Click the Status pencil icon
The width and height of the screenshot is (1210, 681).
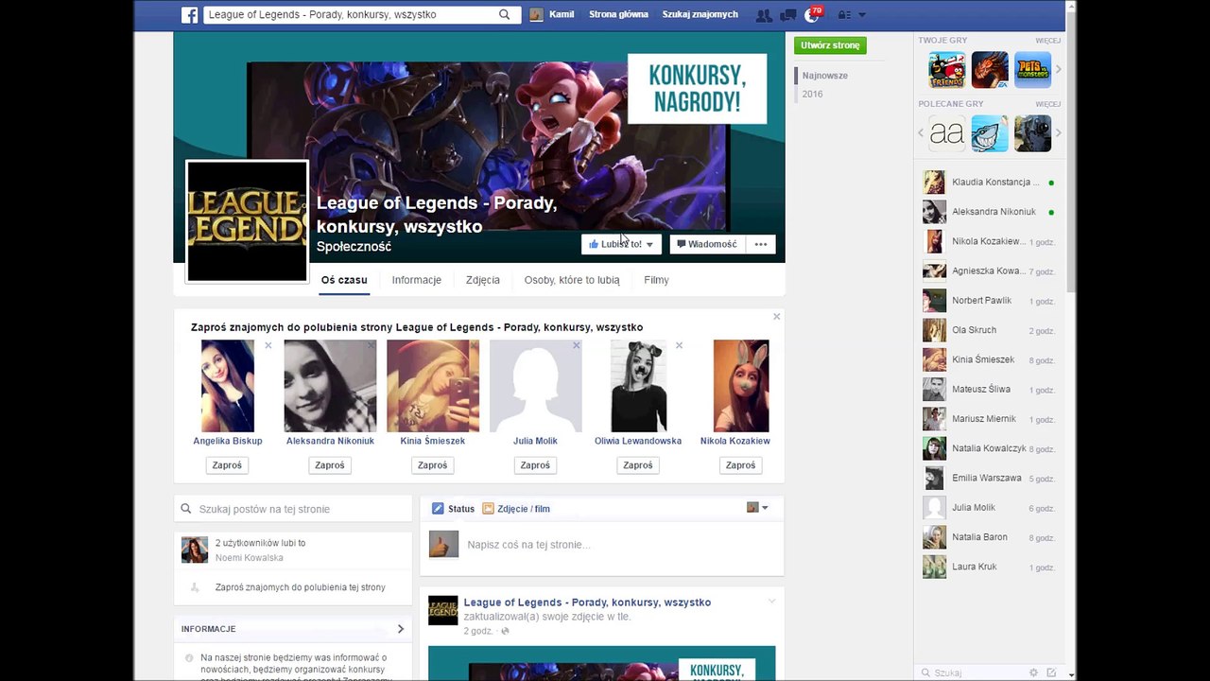point(438,509)
